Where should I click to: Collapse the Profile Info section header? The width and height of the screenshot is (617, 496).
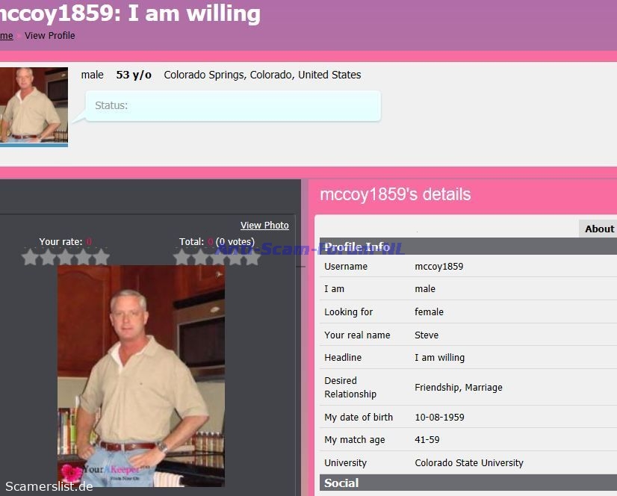click(x=357, y=247)
